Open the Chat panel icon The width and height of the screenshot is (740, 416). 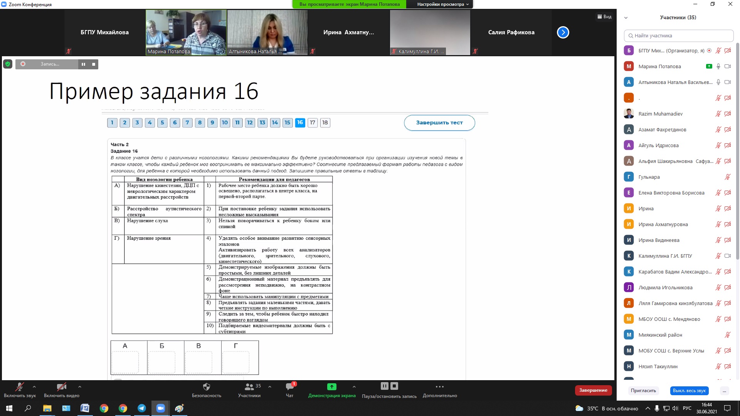pyautogui.click(x=289, y=387)
